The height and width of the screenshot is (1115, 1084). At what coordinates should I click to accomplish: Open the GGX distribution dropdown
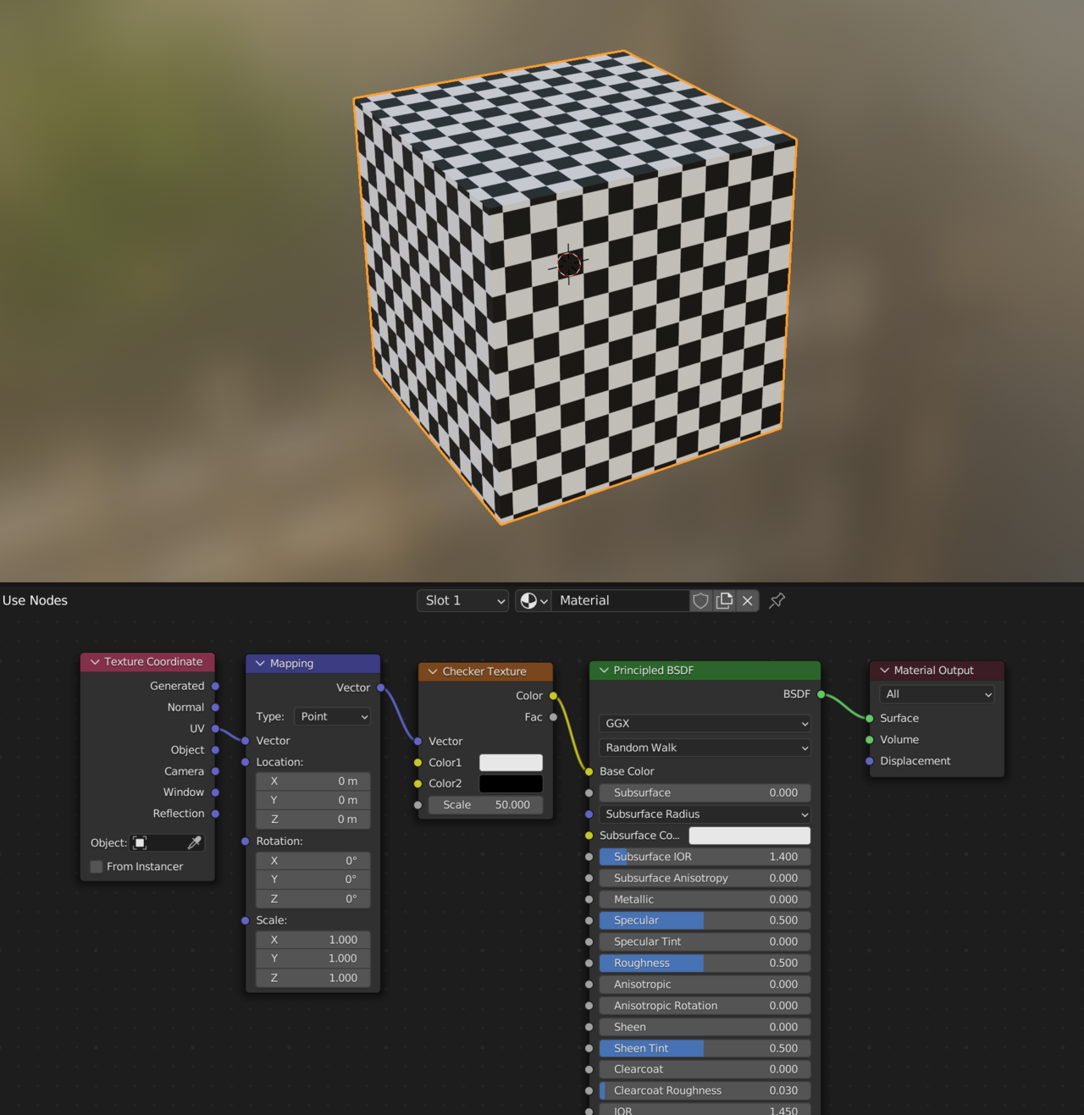click(704, 723)
